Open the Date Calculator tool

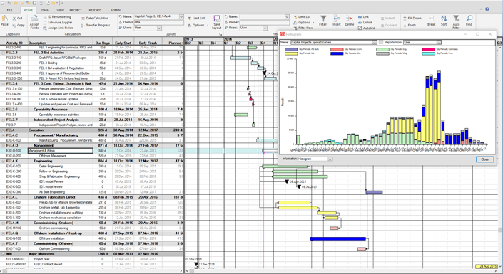[x=95, y=19]
